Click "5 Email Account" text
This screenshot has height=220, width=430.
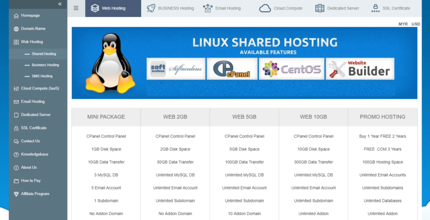[x=106, y=188]
